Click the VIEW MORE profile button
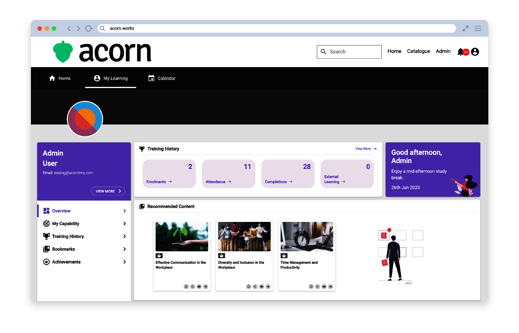Image resolution: width=519 pixels, height=333 pixels. 108,191
